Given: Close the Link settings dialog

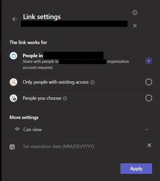Looking at the screenshot, I should 135,26.
